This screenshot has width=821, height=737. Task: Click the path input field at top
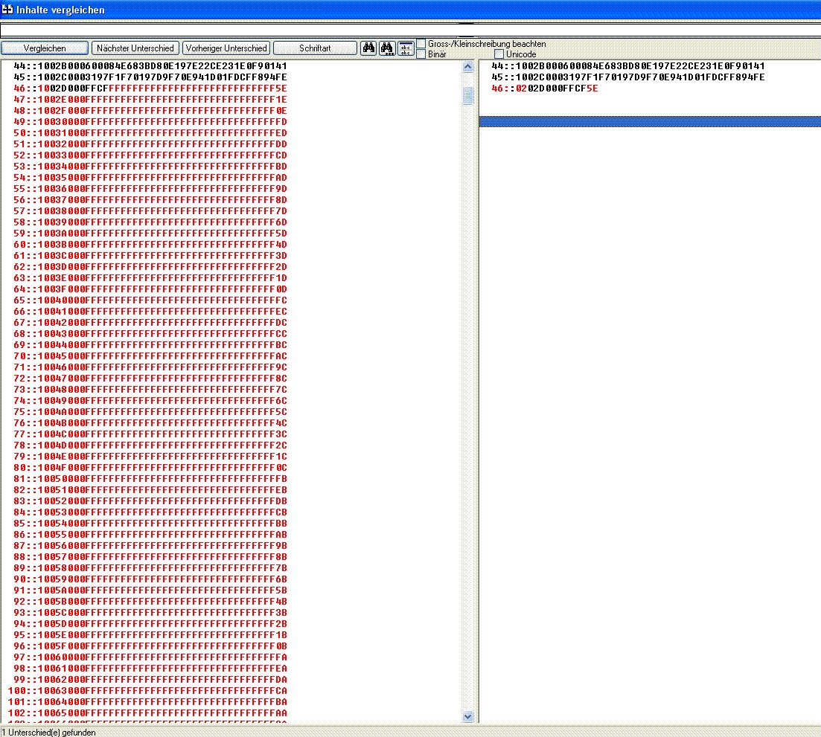pyautogui.click(x=411, y=30)
